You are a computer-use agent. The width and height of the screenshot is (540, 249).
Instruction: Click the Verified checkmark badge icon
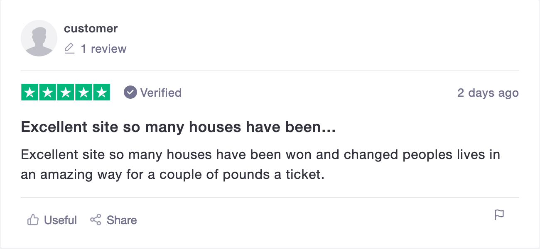(x=130, y=92)
